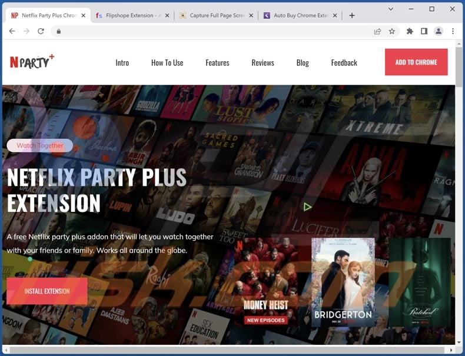Open the Extensions puzzle icon
The image size is (465, 356).
tap(410, 31)
